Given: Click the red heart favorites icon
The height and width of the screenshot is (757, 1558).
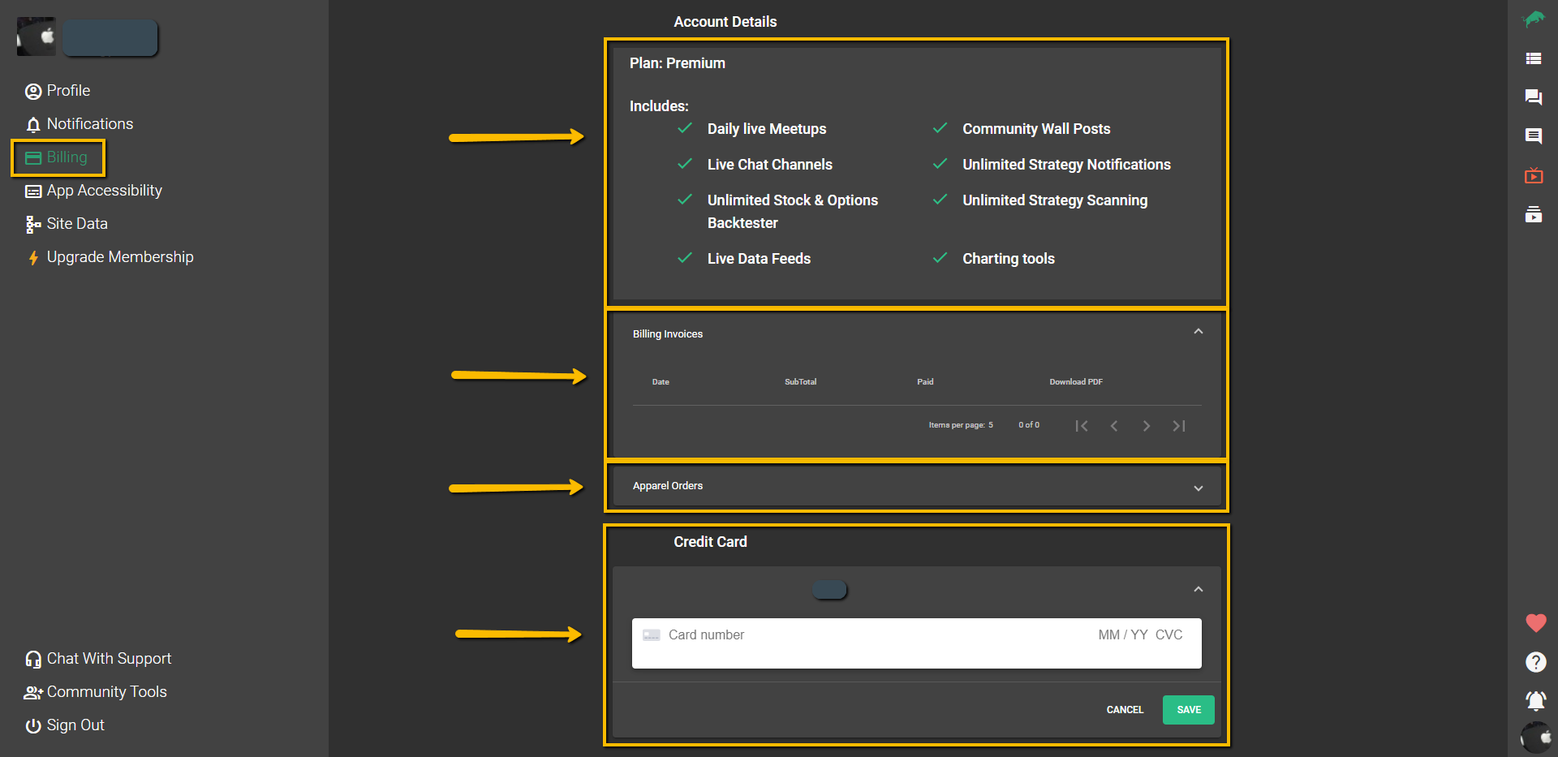Looking at the screenshot, I should (x=1536, y=623).
